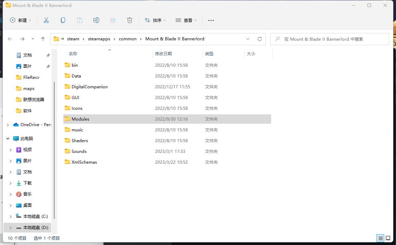This screenshot has height=245, width=396.
Task: Click the double-chevron breadcrumb overflow
Action: pyautogui.click(x=63, y=39)
